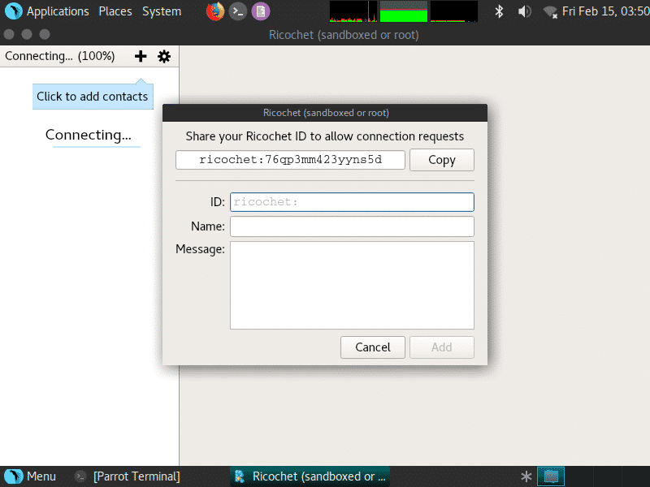Viewport: 650px width, 487px height.
Task: Open the Applications menu
Action: 58,11
